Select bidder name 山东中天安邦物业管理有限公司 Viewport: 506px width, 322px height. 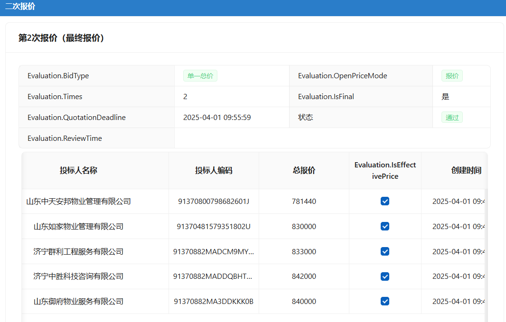click(78, 202)
